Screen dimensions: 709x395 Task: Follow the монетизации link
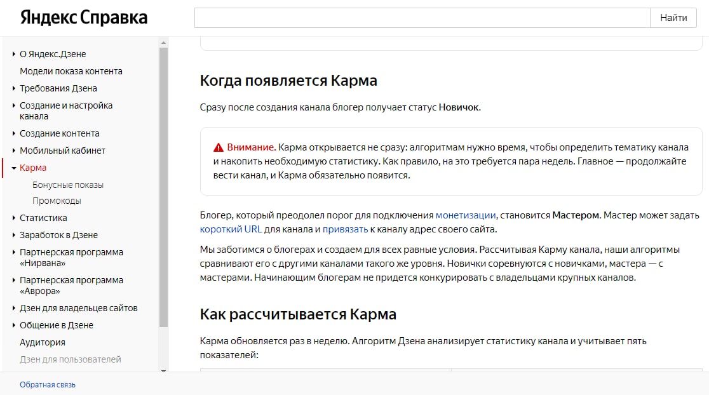point(466,215)
